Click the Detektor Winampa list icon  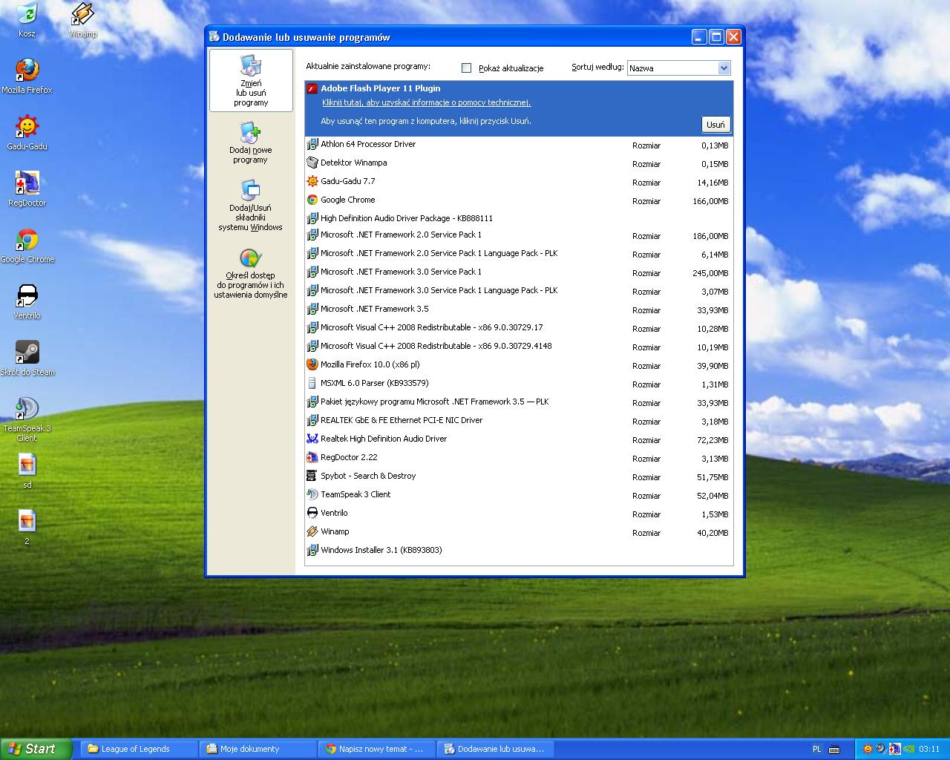click(312, 163)
